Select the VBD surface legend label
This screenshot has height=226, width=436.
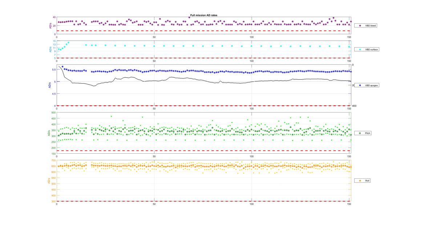(x=371, y=49)
